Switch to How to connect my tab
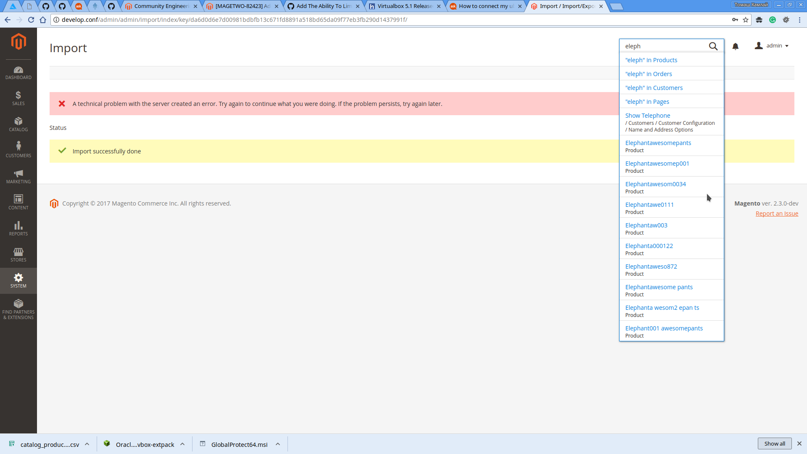The width and height of the screenshot is (807, 454). click(485, 6)
